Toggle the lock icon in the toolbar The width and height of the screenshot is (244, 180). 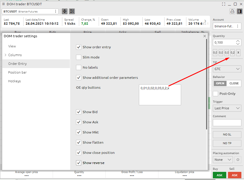point(232,11)
